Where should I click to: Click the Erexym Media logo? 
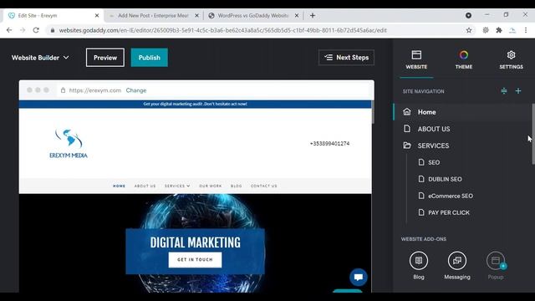coord(69,143)
